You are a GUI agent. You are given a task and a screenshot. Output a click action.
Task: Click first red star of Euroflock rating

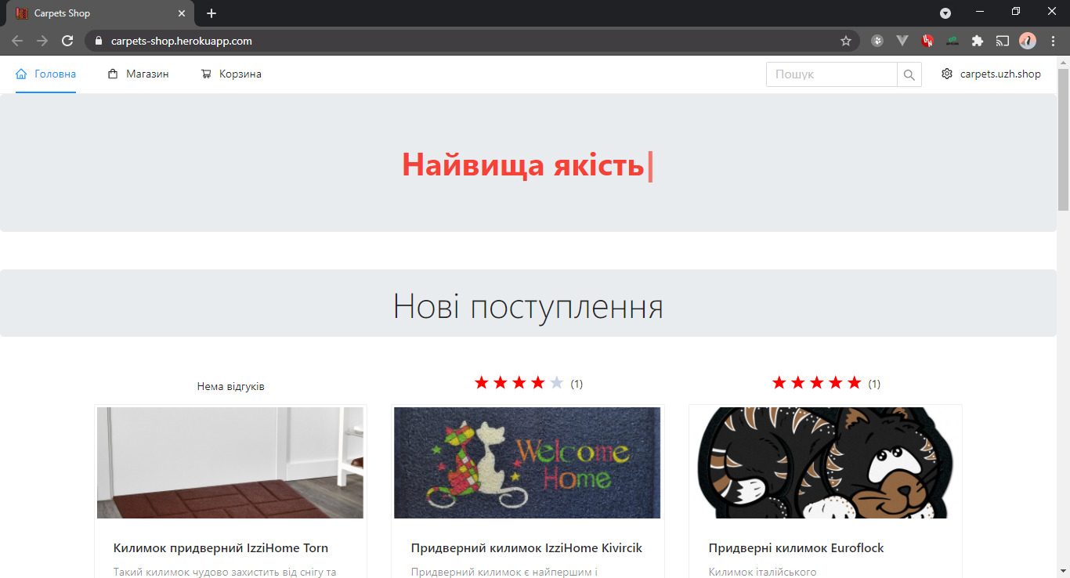[779, 382]
